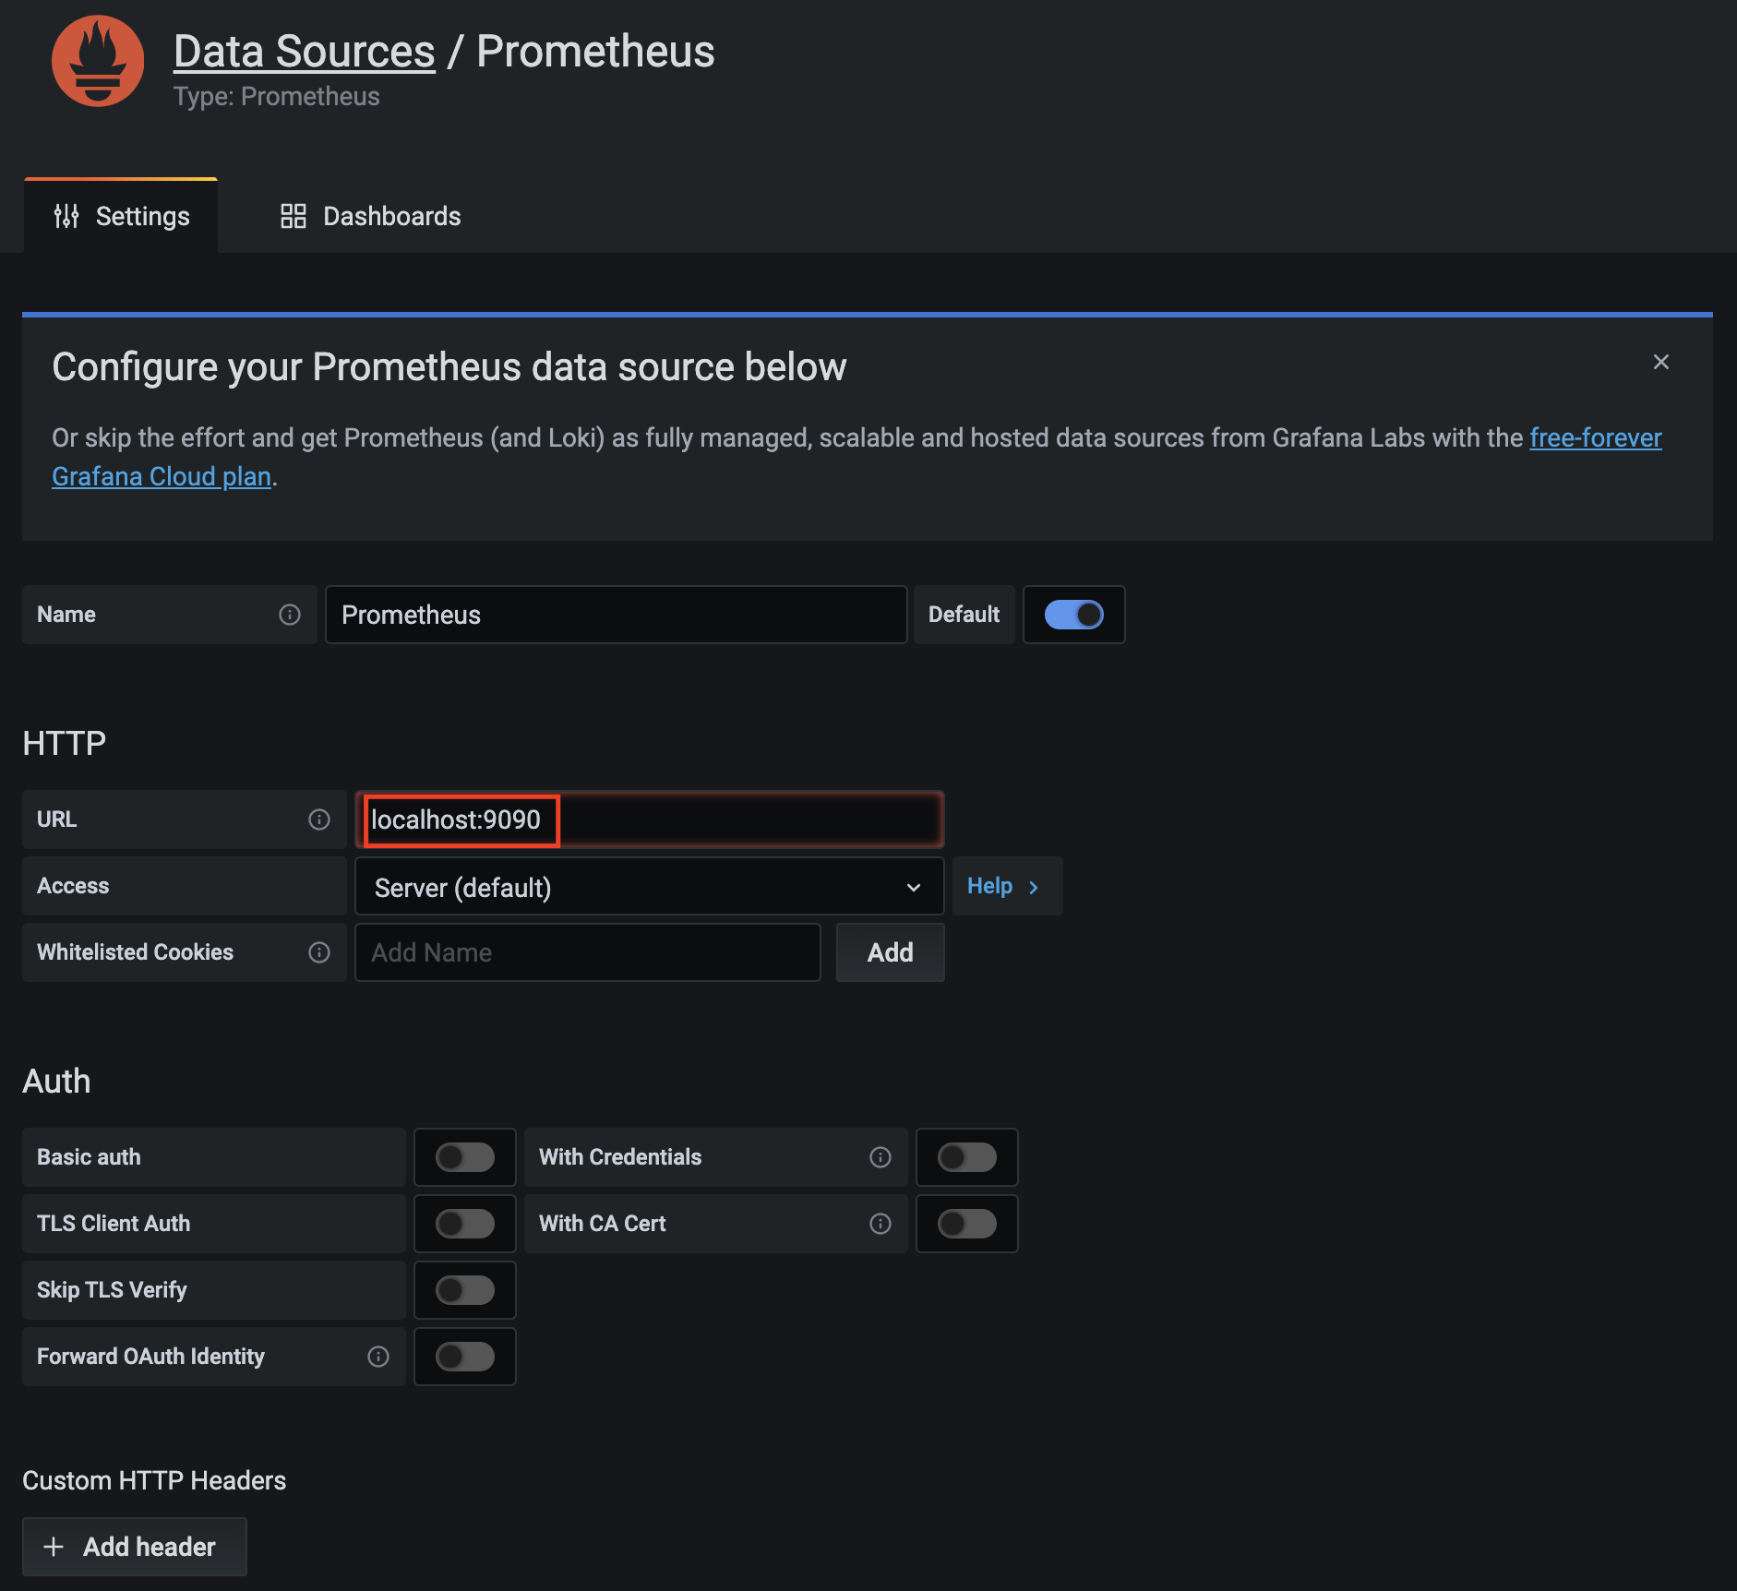Click the Auth section heading

pos(57,1082)
